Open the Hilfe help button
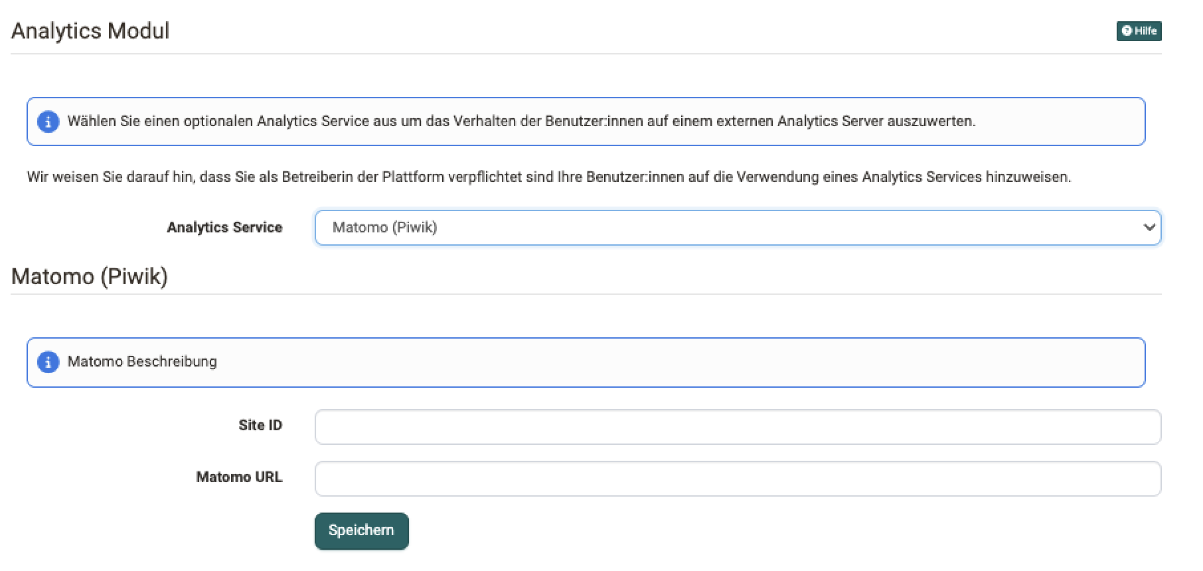Image resolution: width=1203 pixels, height=571 pixels. click(1139, 31)
